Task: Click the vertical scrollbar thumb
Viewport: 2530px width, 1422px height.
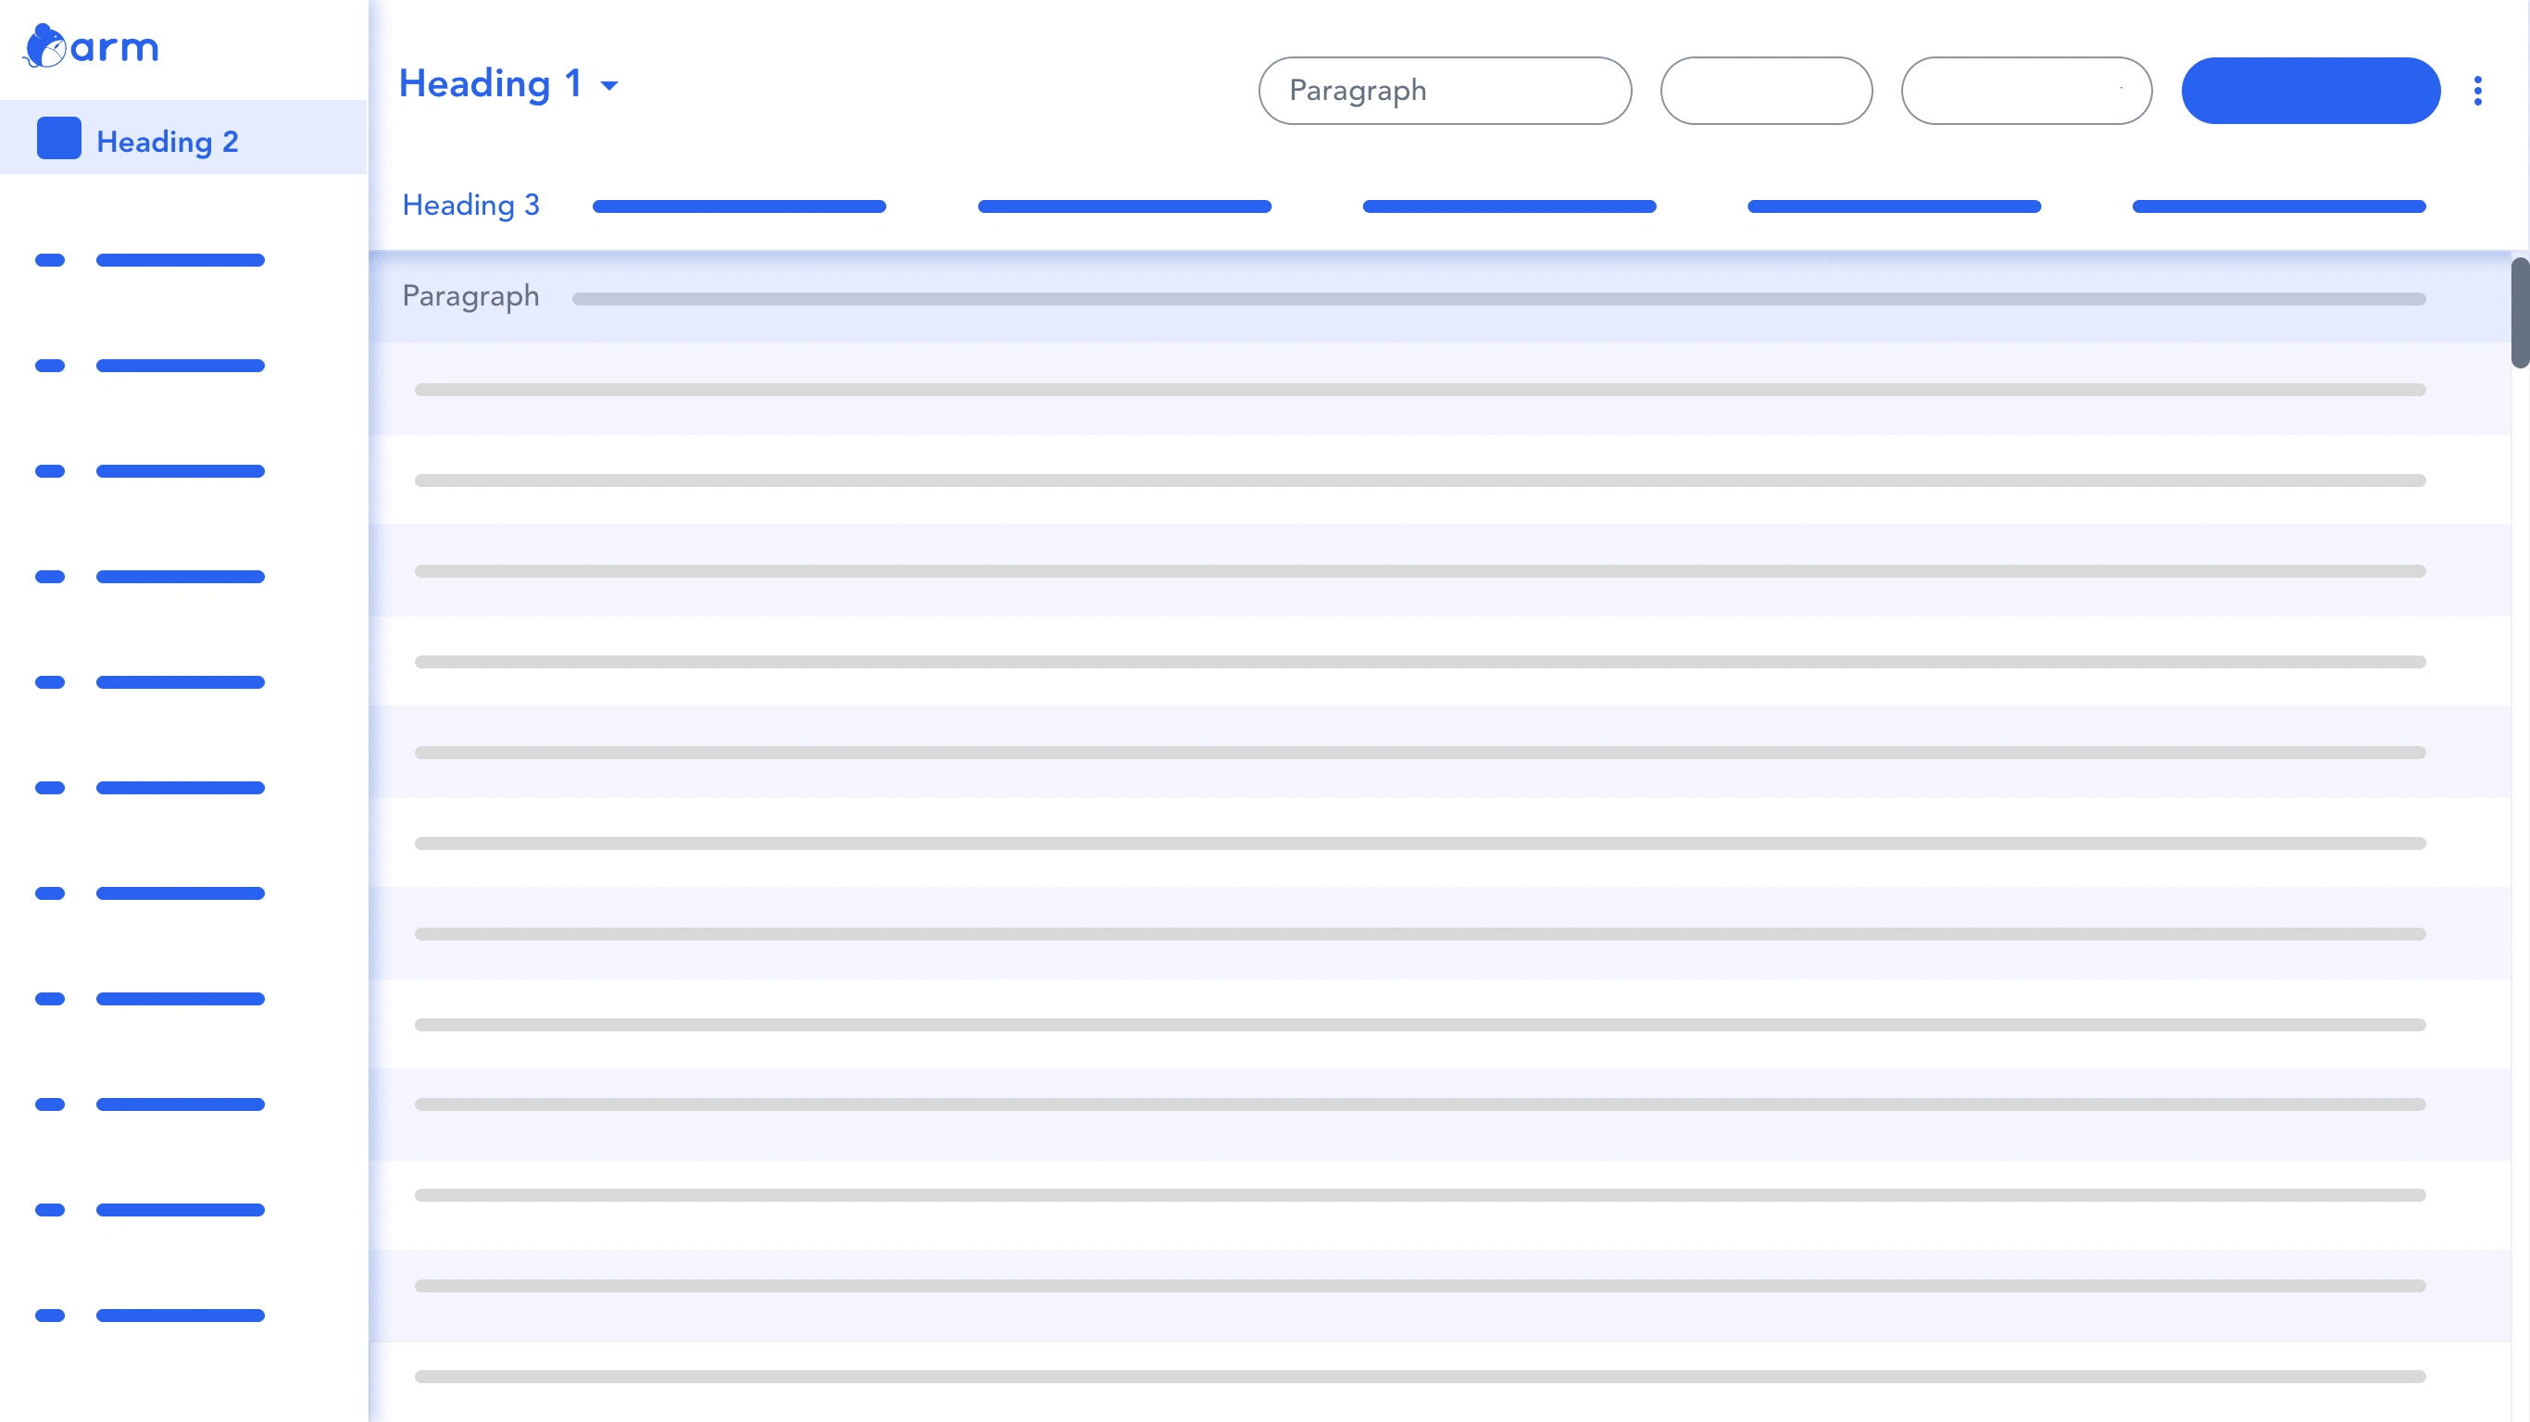Action: (2520, 312)
